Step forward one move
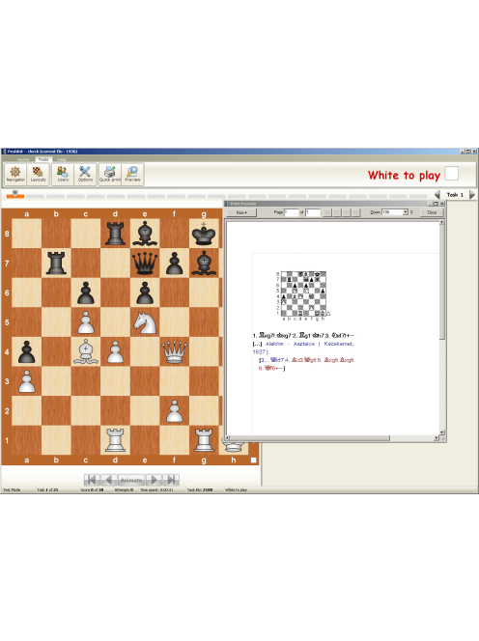 click(154, 480)
